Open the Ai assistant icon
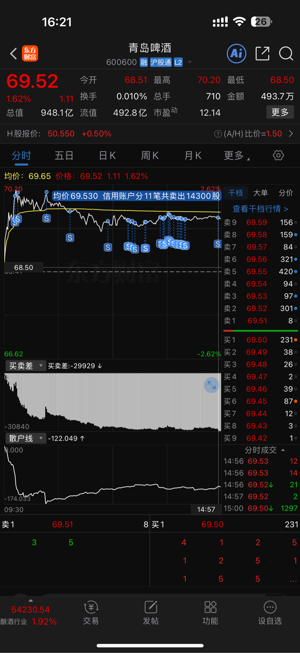 (x=236, y=53)
